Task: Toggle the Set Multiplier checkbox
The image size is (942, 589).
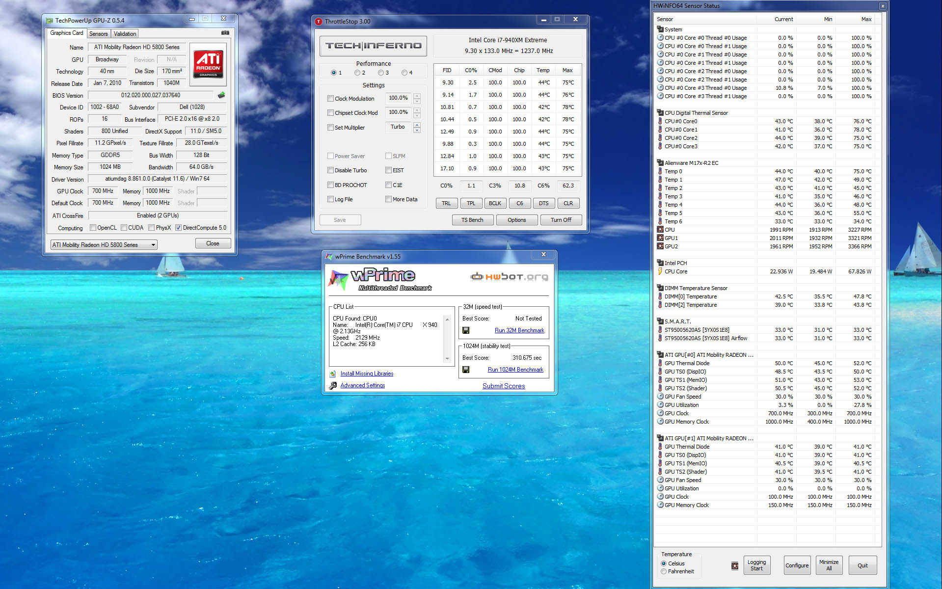Action: [331, 128]
